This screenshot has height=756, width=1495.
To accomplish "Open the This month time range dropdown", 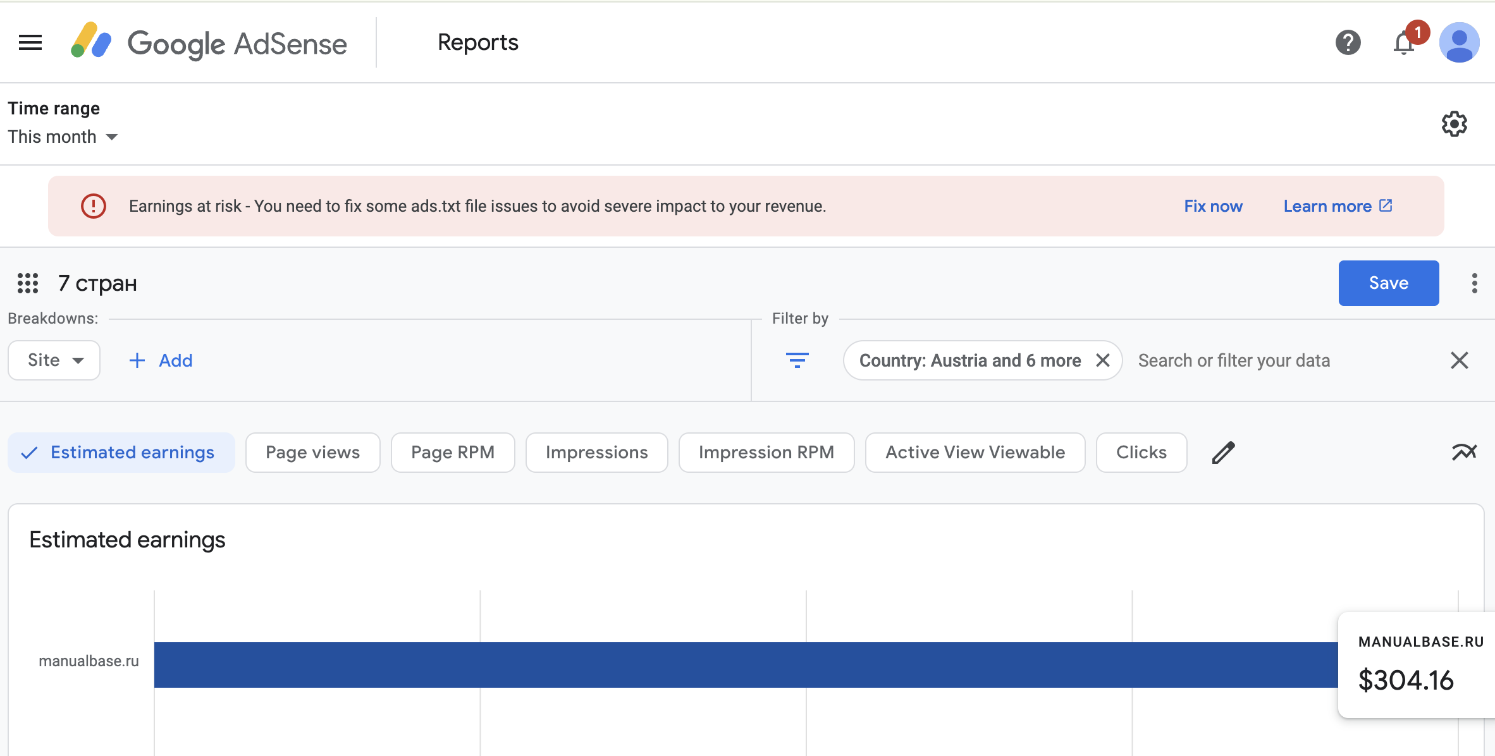I will click(x=63, y=137).
